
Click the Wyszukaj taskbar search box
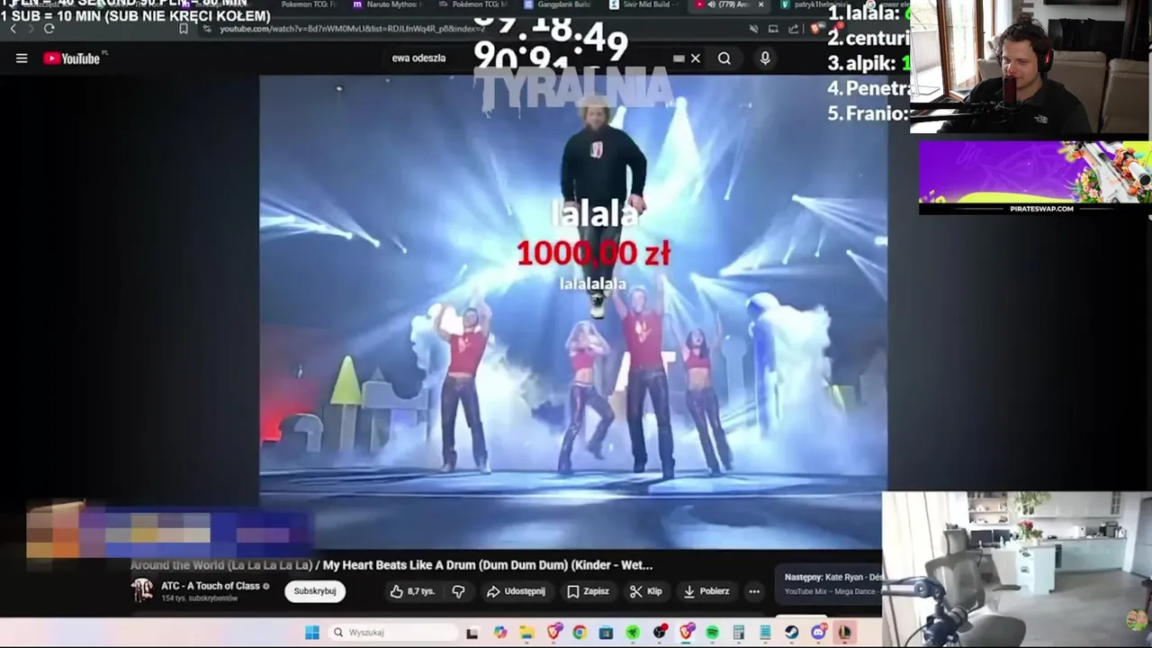pos(394,633)
